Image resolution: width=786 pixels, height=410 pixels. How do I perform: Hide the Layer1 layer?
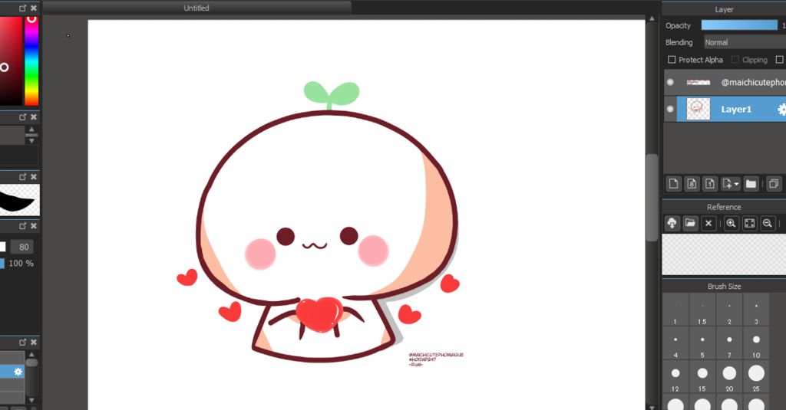670,109
